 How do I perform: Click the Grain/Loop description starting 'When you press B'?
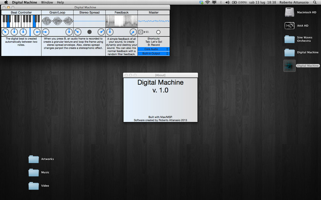point(73,43)
